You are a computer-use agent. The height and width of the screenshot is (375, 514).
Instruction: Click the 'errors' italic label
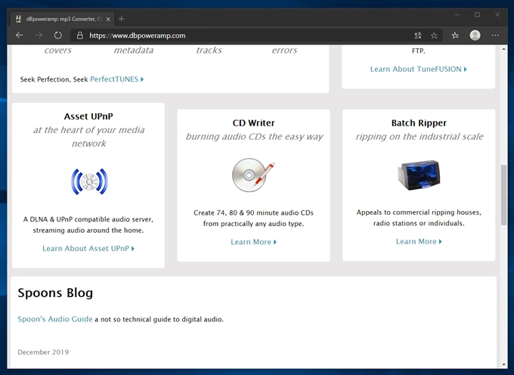[x=284, y=50]
